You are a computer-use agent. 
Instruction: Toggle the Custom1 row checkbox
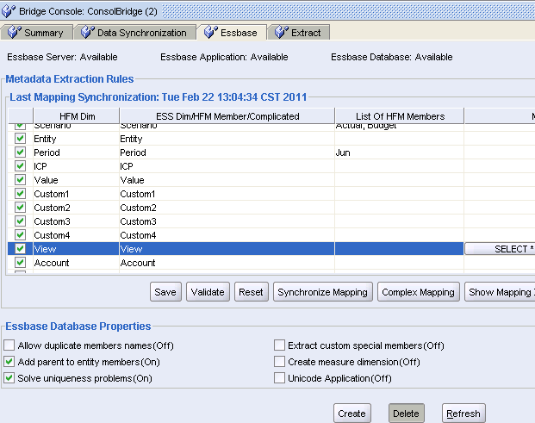(x=21, y=194)
